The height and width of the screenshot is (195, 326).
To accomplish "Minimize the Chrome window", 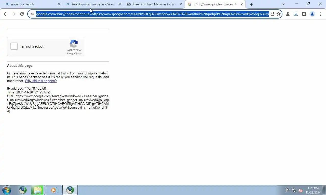I will tap(297, 4).
